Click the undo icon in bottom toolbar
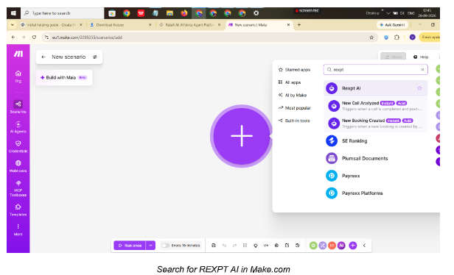454x275 pixels. [x=224, y=246]
